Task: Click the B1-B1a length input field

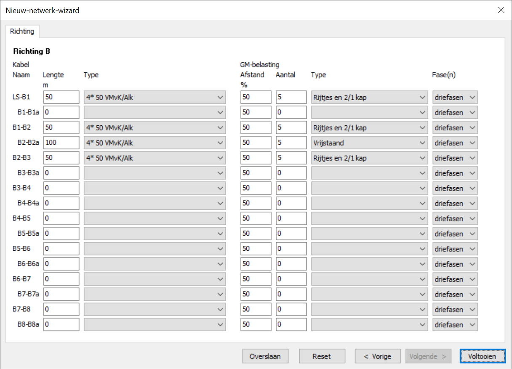Action: [61, 113]
